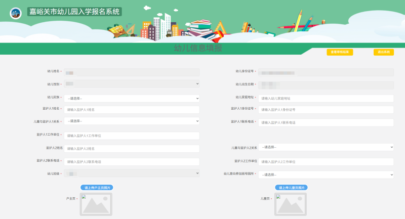The width and height of the screenshot is (405, 219).
Task: Focus the 幼儿家庭地址 input field
Action: (x=326, y=98)
